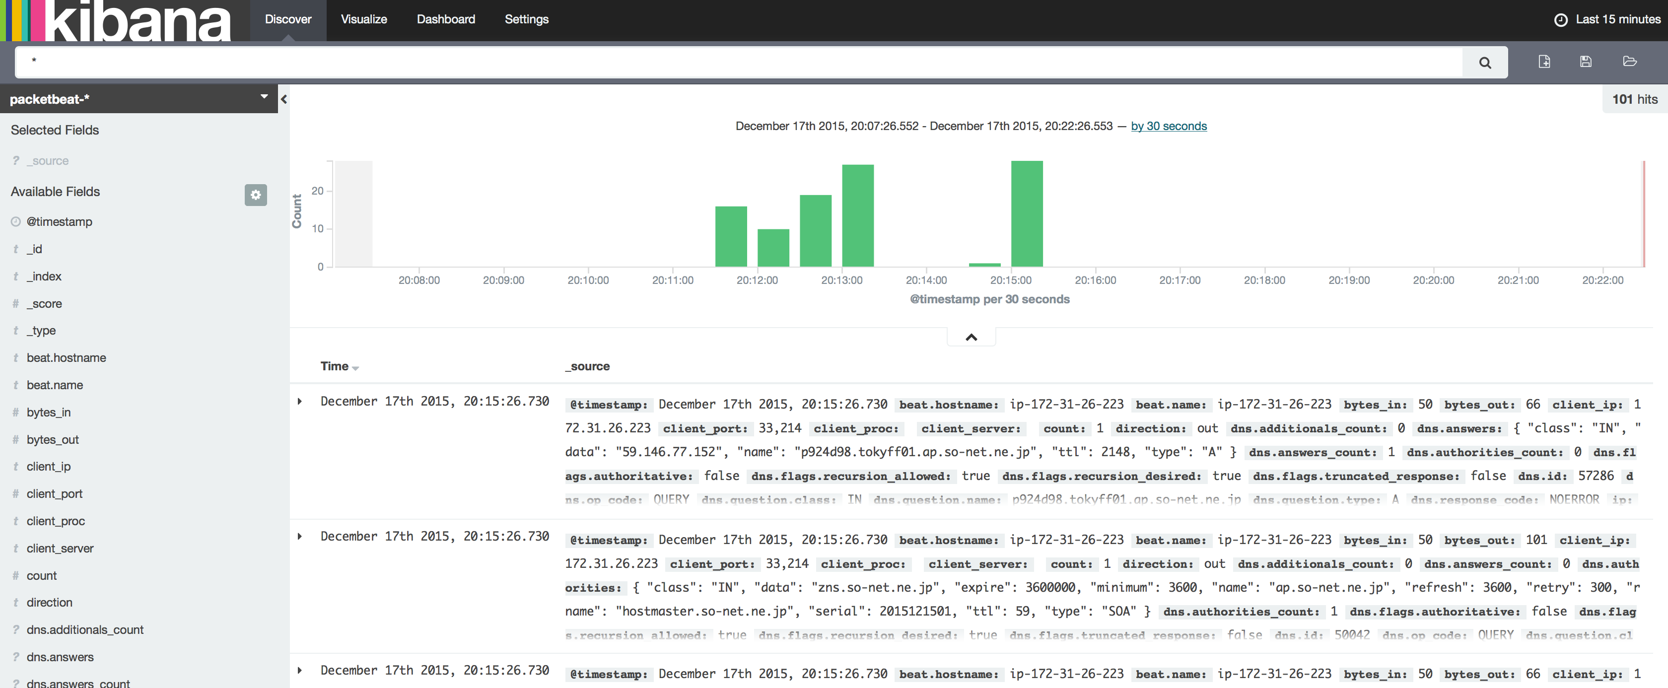The image size is (1668, 688).
Task: Open the Dashboard tab
Action: coord(445,19)
